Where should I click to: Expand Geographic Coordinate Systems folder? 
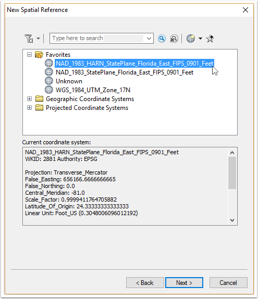click(29, 99)
